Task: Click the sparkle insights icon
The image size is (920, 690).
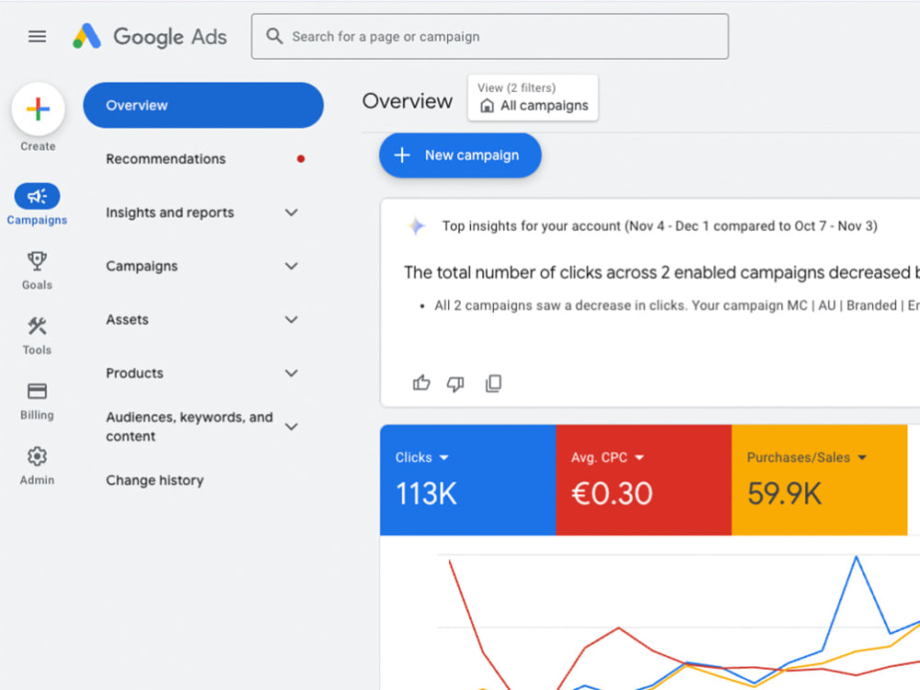Action: (x=416, y=226)
